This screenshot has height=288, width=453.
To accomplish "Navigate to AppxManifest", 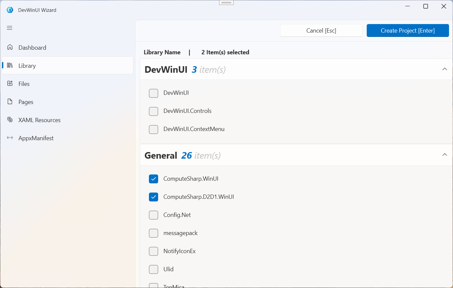I will [x=68, y=138].
